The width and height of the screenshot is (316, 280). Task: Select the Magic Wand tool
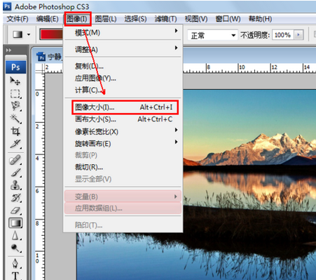coord(15,119)
